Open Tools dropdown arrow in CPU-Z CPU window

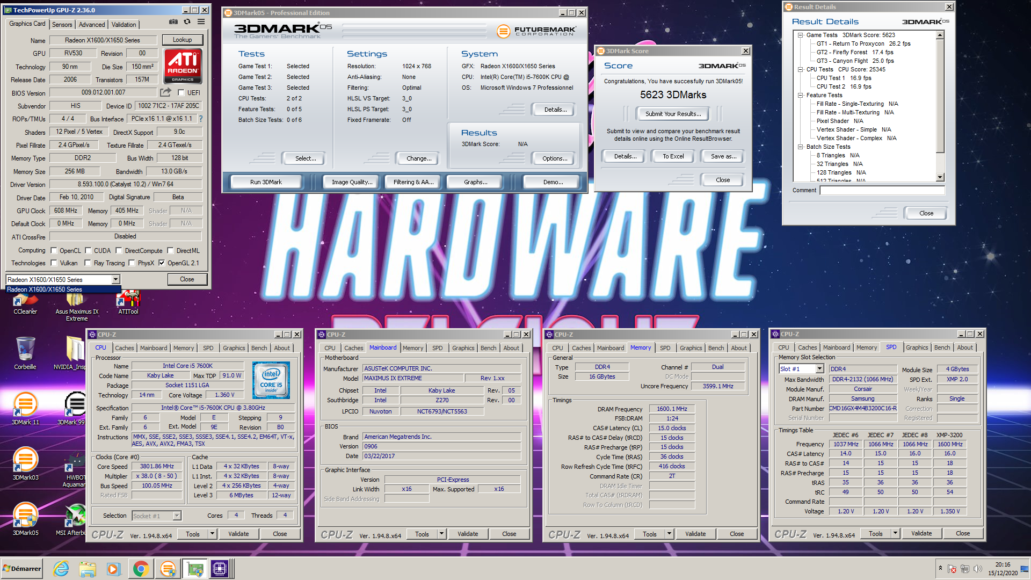[213, 534]
